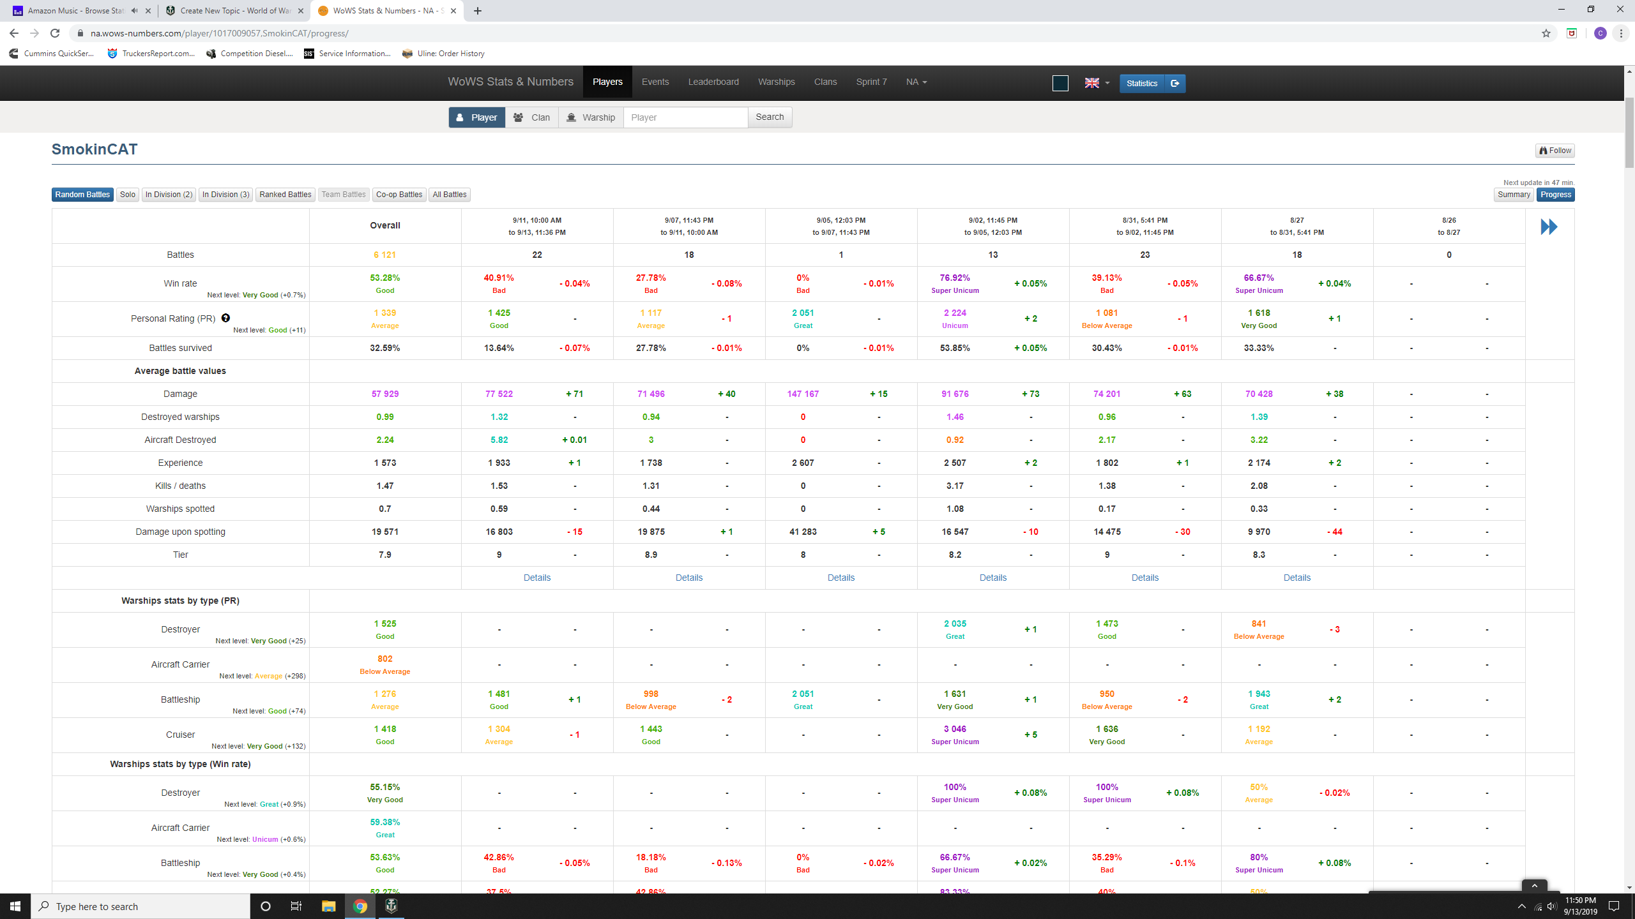Select the Clan search mode toggle

tap(532, 117)
